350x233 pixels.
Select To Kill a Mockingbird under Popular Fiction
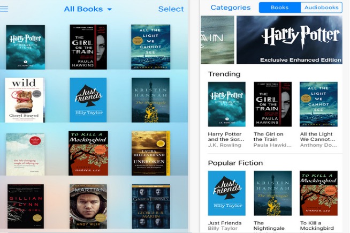point(318,193)
